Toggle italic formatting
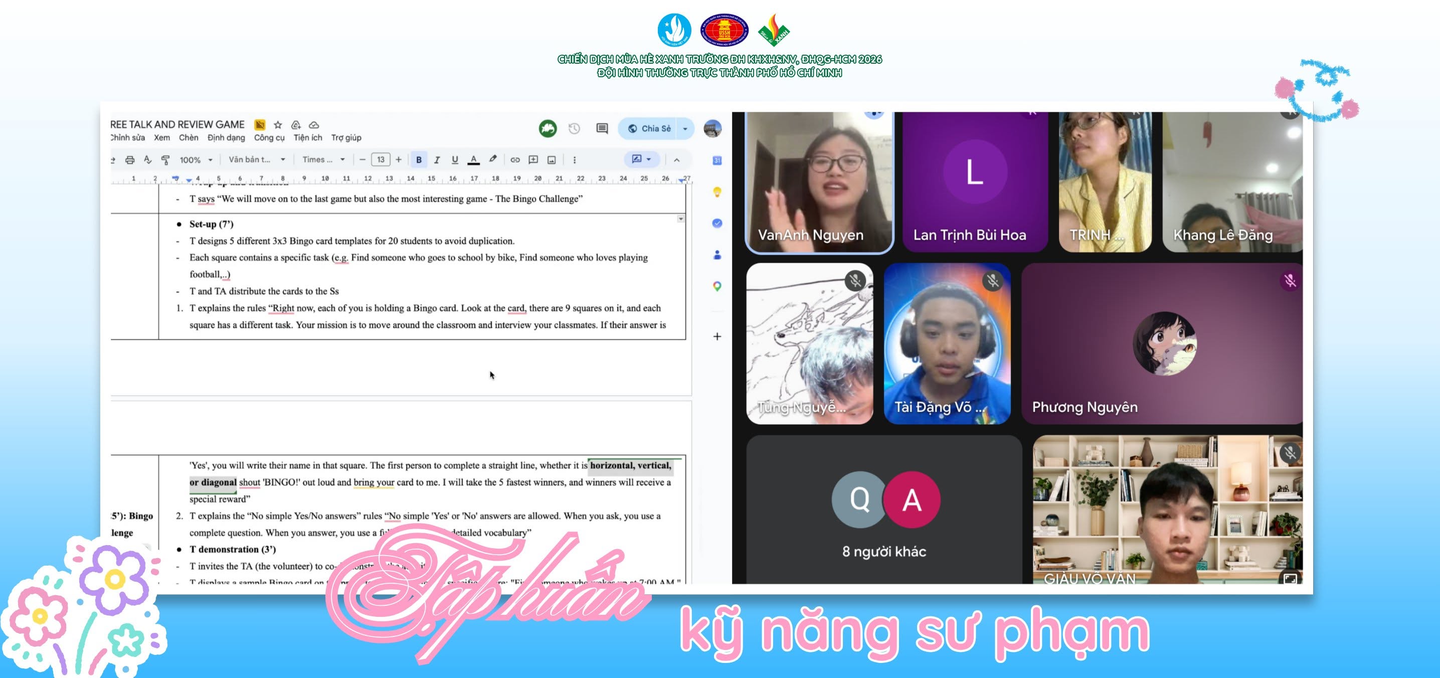 click(437, 160)
